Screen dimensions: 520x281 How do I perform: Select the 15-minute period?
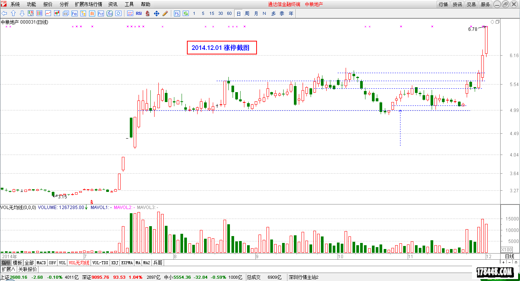(212, 13)
